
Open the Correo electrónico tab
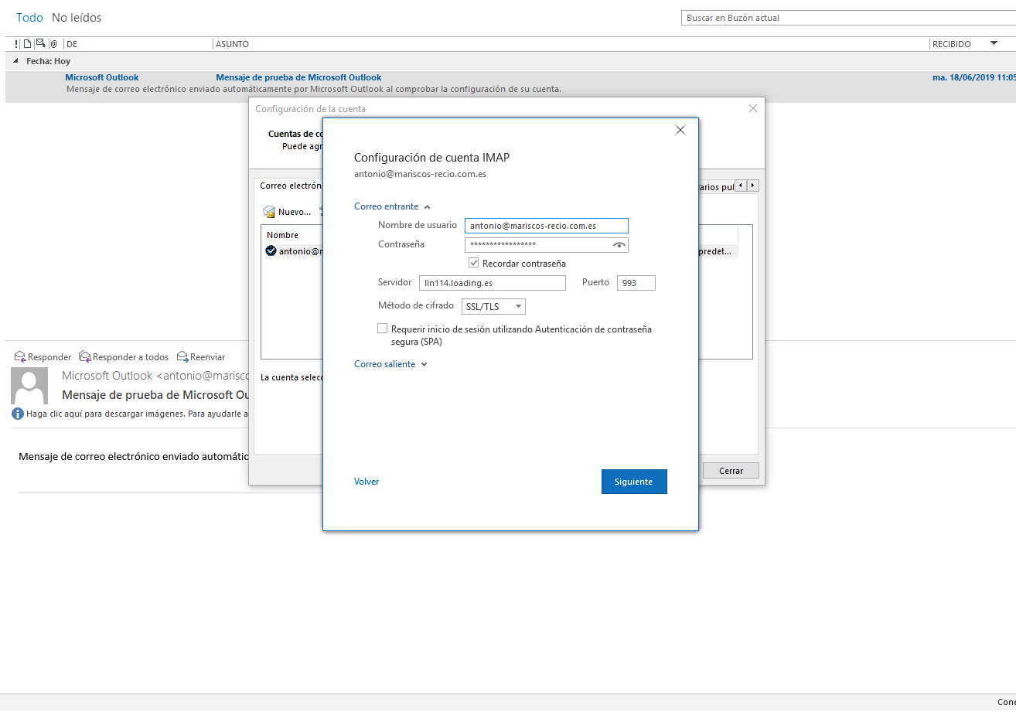(x=290, y=186)
